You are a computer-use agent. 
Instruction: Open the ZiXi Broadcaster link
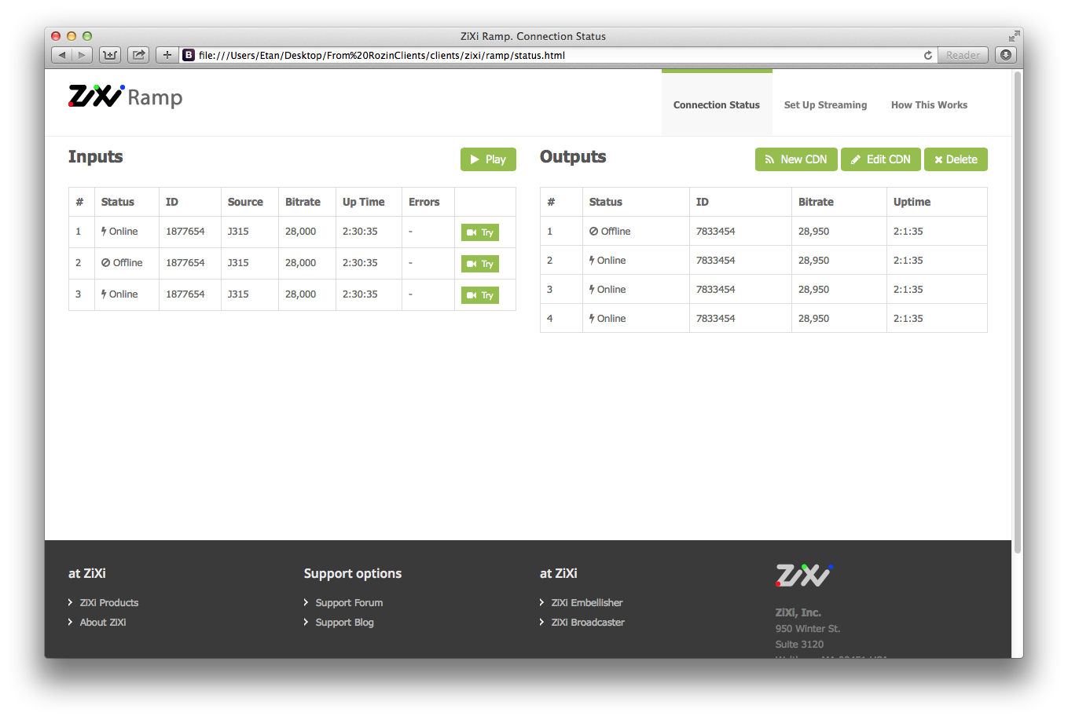tap(588, 622)
